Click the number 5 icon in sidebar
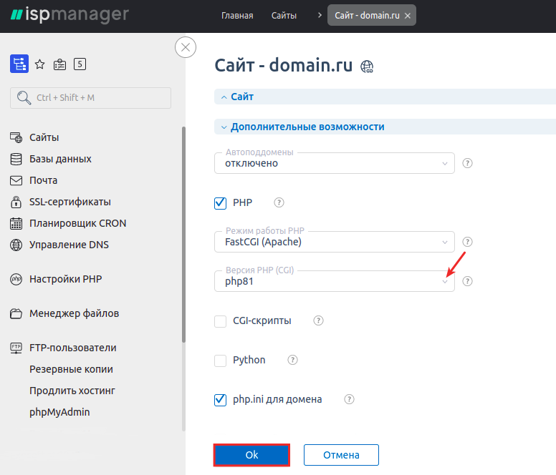556x475 pixels. [x=80, y=64]
